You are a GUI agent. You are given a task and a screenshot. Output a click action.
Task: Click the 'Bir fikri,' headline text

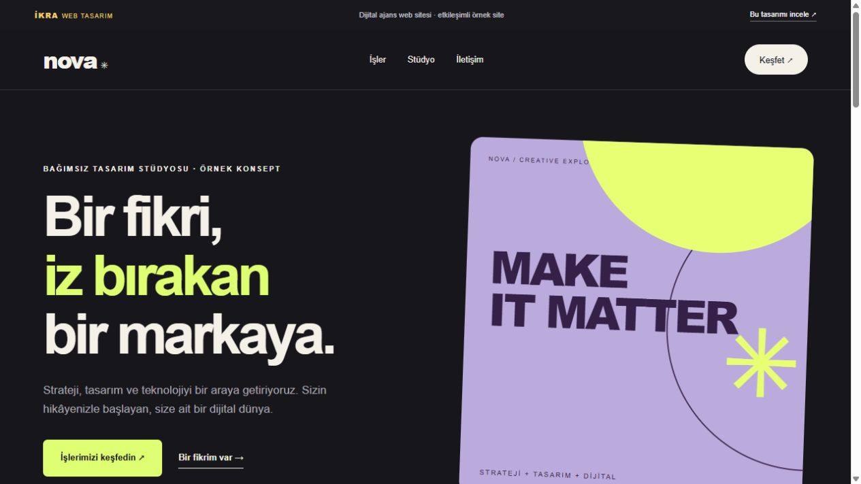pos(133,218)
